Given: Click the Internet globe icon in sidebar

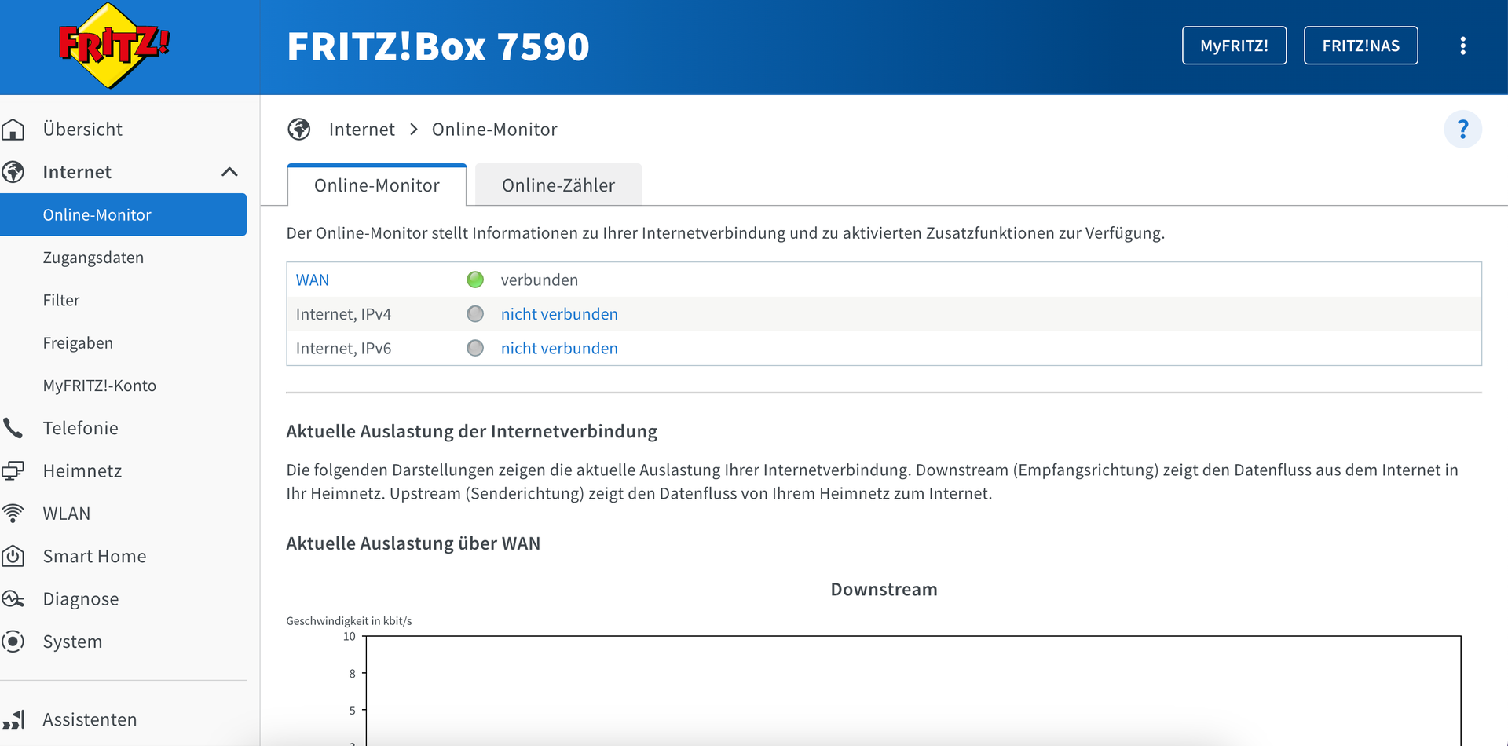Looking at the screenshot, I should tap(13, 172).
